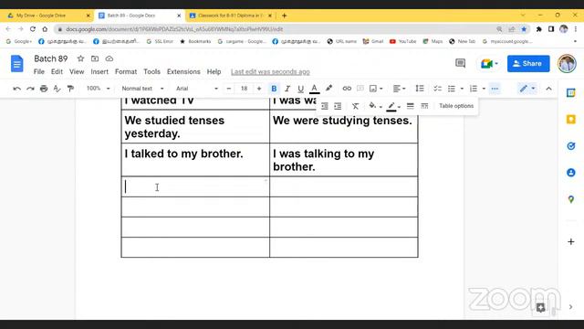The height and width of the screenshot is (329, 584).
Task: Click Get add-ons plus icon
Action: [x=571, y=241]
